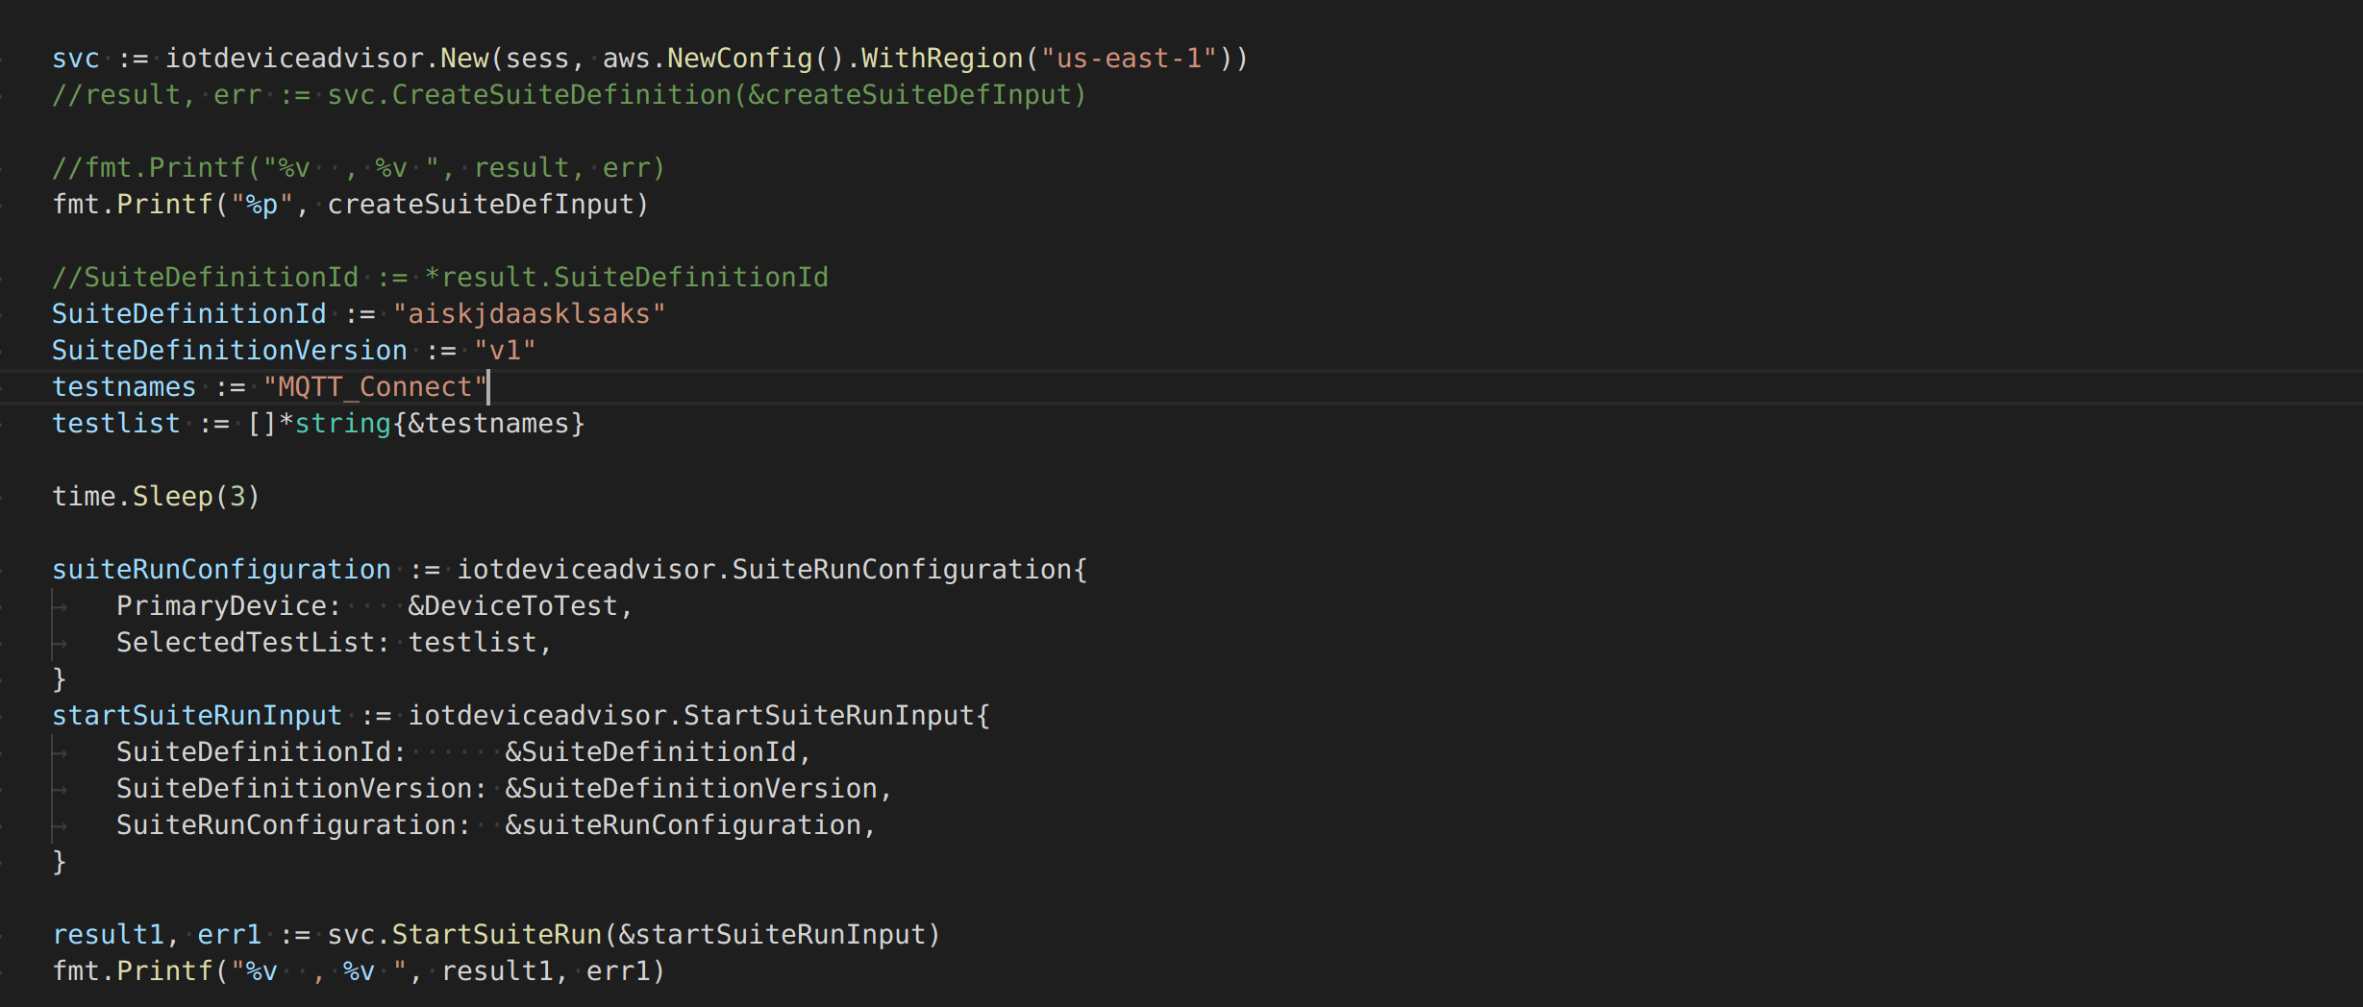The width and height of the screenshot is (2363, 1007).
Task: Click the &DeviceToTest value
Action: (512, 606)
